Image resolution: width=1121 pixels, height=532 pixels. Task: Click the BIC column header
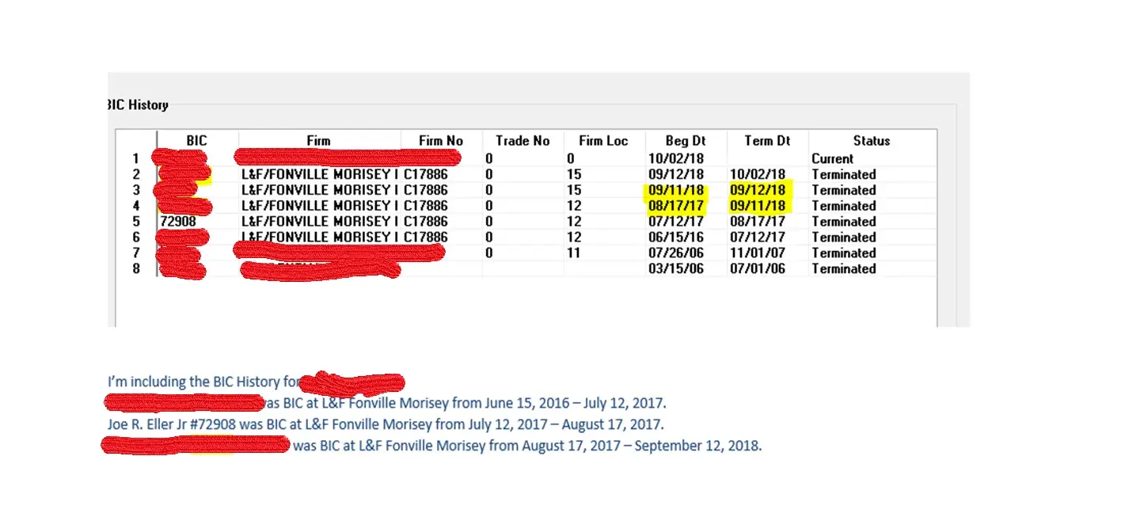pos(197,141)
